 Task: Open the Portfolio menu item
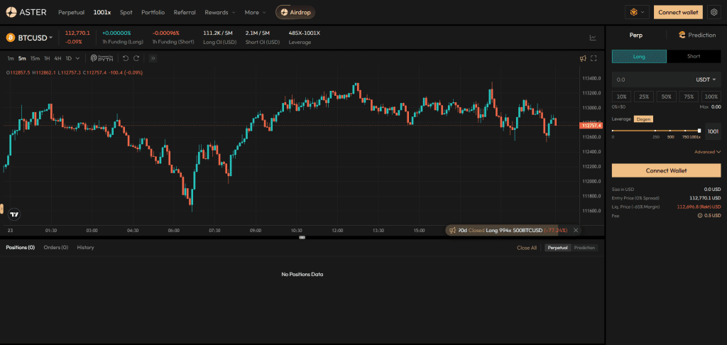[x=153, y=13]
